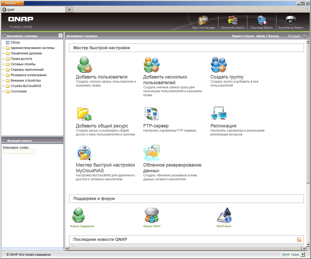Click the admin username text
This screenshot has height=259, width=311.
[x=260, y=36]
